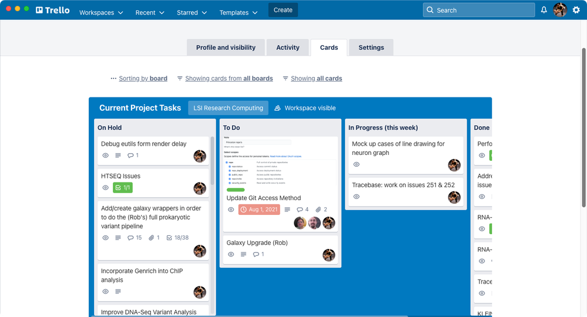587x317 pixels.
Task: Click the checklist 1/1 badge on HTSEQ Issues
Action: [123, 187]
